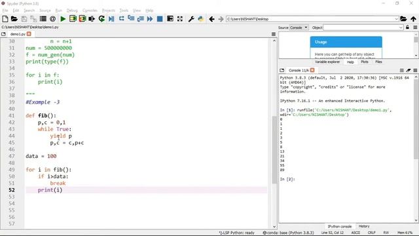Run the current cell icon
Viewport: 419px width, 236px height.
point(73,19)
